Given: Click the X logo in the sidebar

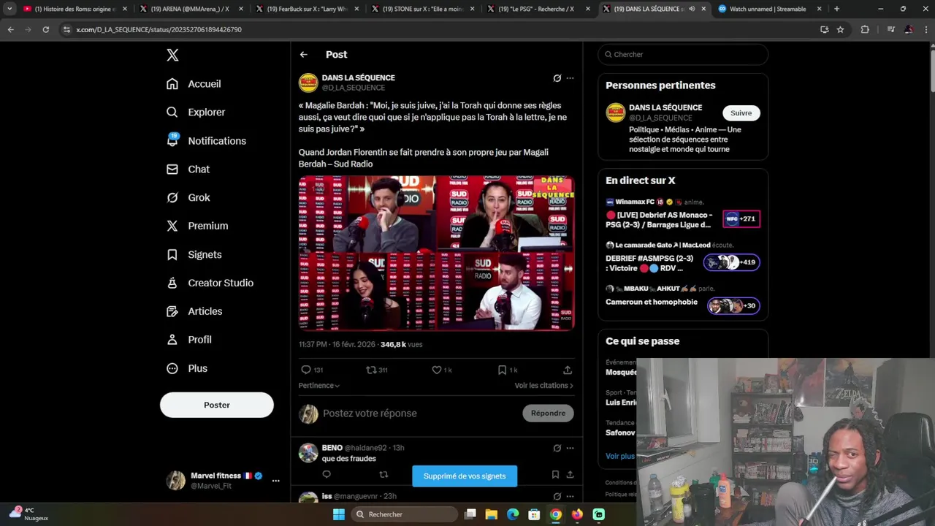Looking at the screenshot, I should coord(172,55).
